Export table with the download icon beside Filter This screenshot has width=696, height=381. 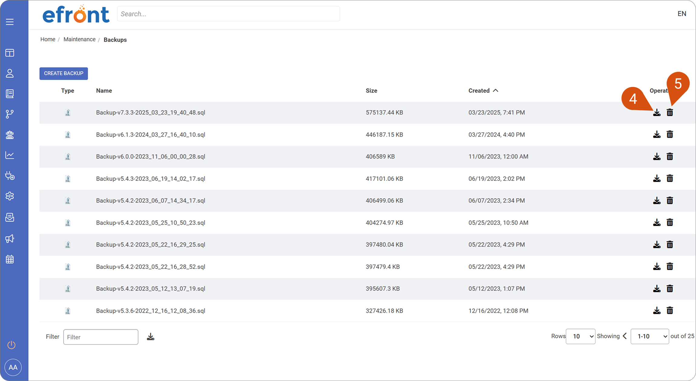(151, 337)
